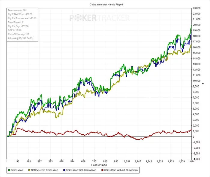The image size is (210, 177).
Task: Click the 'My C / Day: -$57.00' stat
Action: 18,26
